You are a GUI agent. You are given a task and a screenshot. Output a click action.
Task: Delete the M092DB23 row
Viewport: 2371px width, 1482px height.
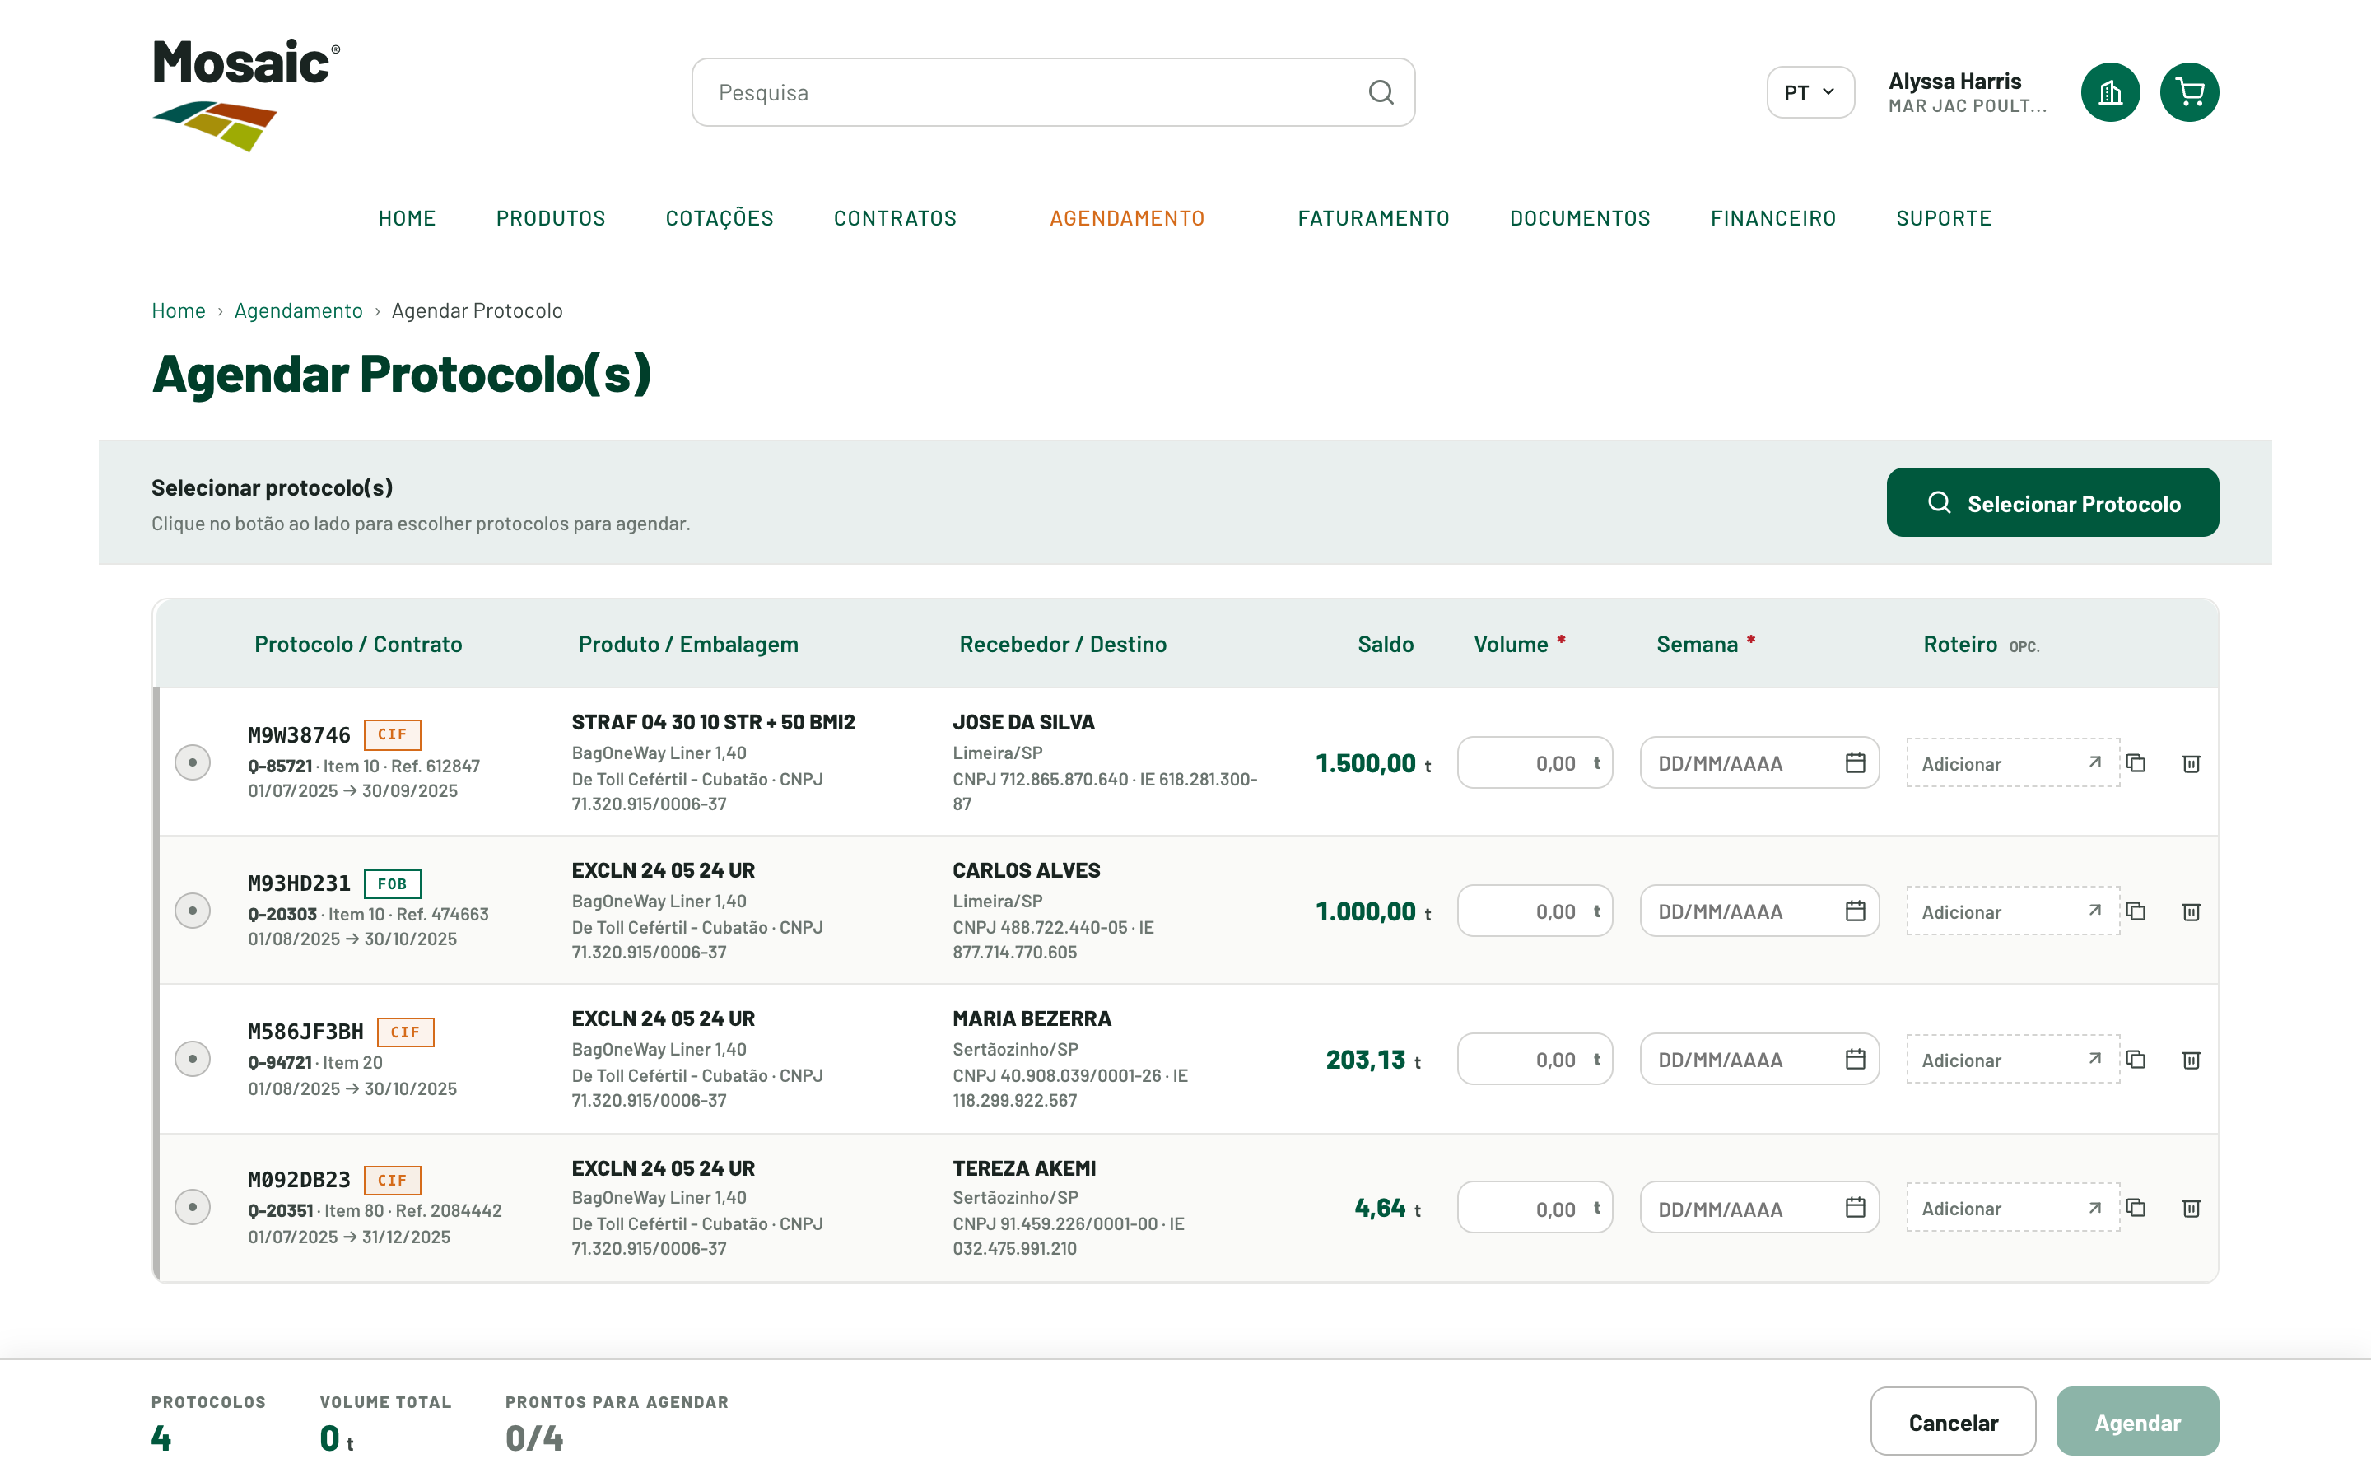(2192, 1206)
